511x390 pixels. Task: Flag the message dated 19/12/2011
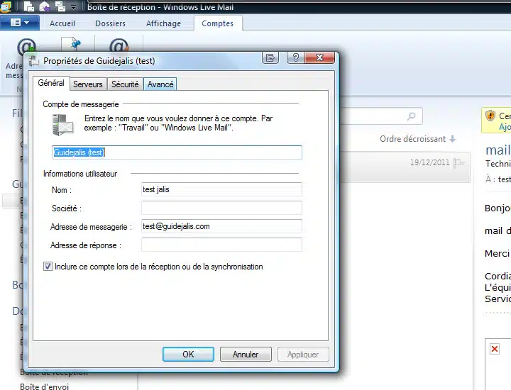(459, 162)
